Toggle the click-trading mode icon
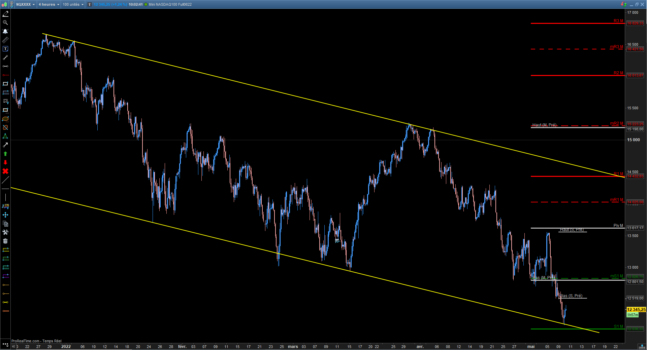Viewport: 647px width, 350px height. click(11, 4)
